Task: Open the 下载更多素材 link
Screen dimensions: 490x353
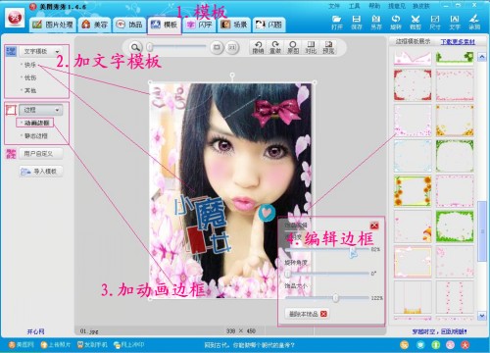Action: 458,42
